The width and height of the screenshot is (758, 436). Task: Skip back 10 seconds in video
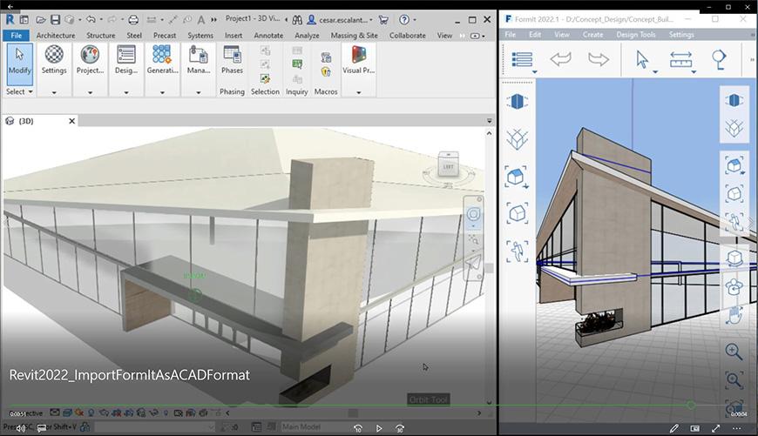(358, 428)
